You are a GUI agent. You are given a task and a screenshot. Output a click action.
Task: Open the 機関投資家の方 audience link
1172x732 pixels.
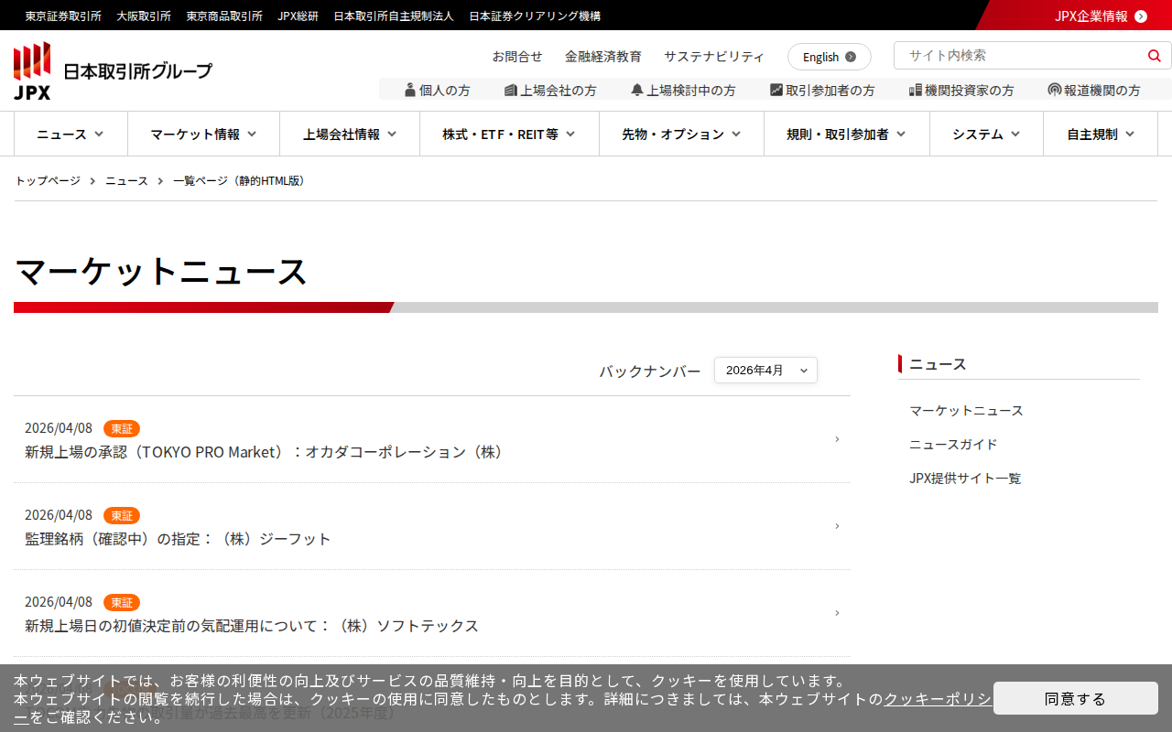pos(961,90)
